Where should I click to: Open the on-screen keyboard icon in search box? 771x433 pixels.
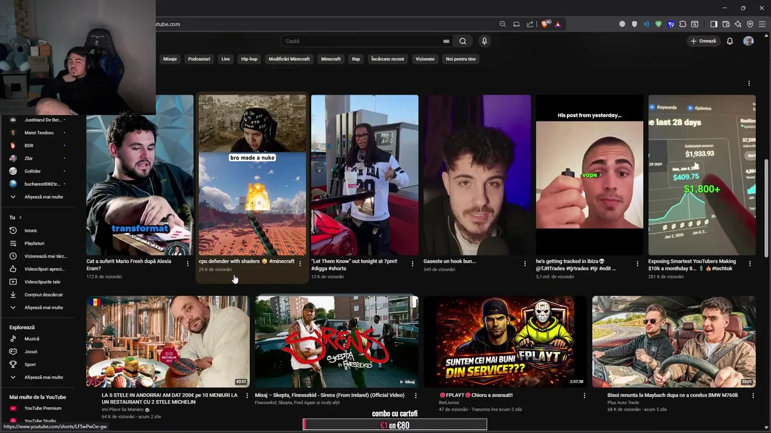click(446, 41)
